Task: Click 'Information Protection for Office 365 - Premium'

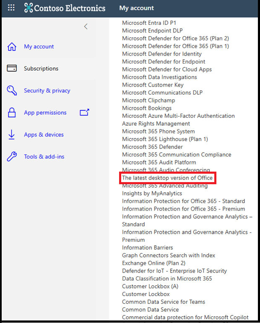Action: [x=184, y=209]
